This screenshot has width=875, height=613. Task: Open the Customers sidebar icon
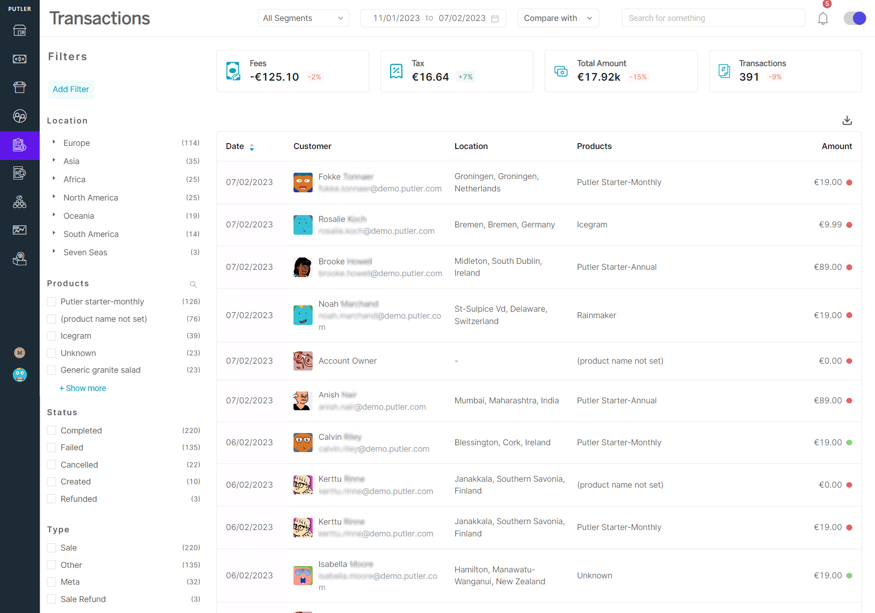pyautogui.click(x=20, y=116)
